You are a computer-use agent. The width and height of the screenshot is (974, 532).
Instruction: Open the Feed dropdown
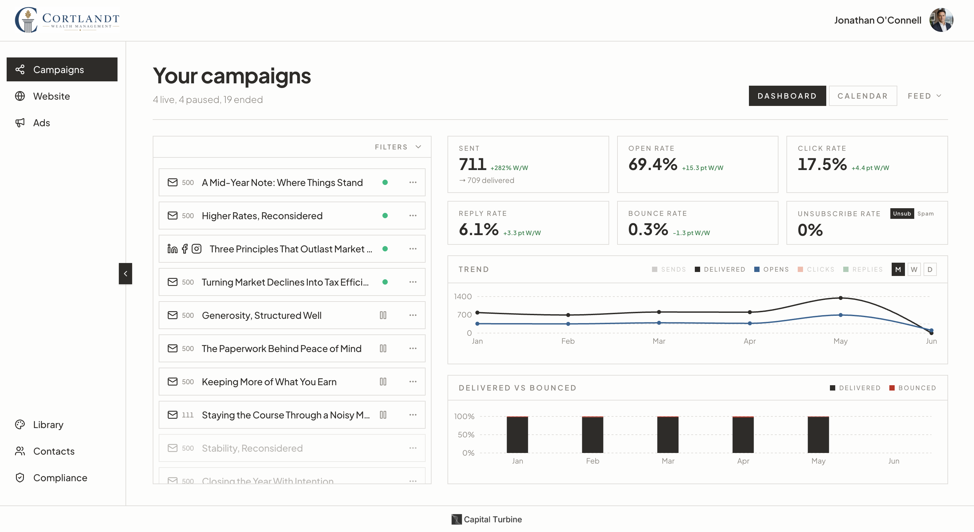coord(925,96)
